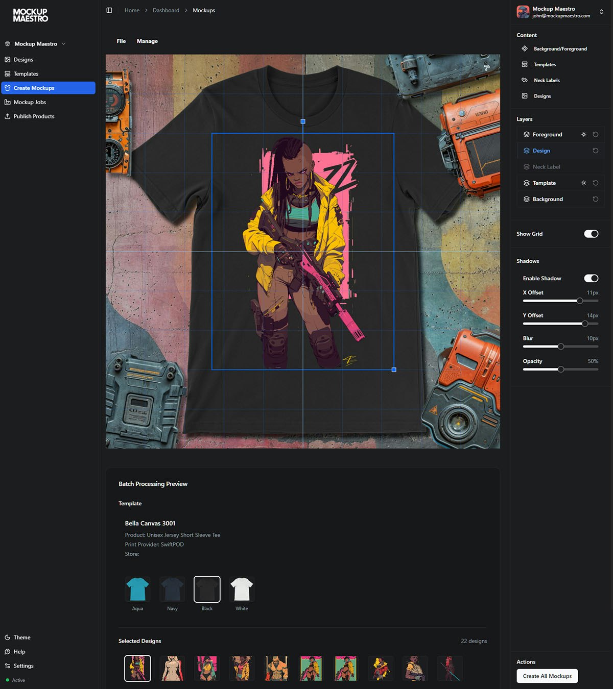613x689 pixels.
Task: Open Settings from sidebar
Action: click(x=48, y=666)
